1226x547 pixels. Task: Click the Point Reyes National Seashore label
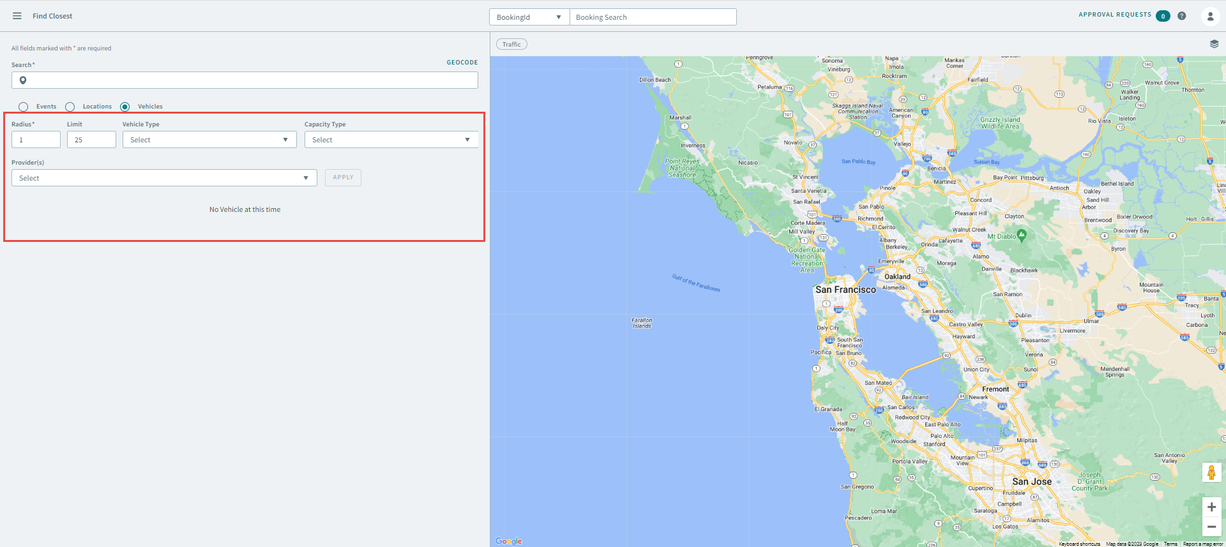pyautogui.click(x=682, y=168)
